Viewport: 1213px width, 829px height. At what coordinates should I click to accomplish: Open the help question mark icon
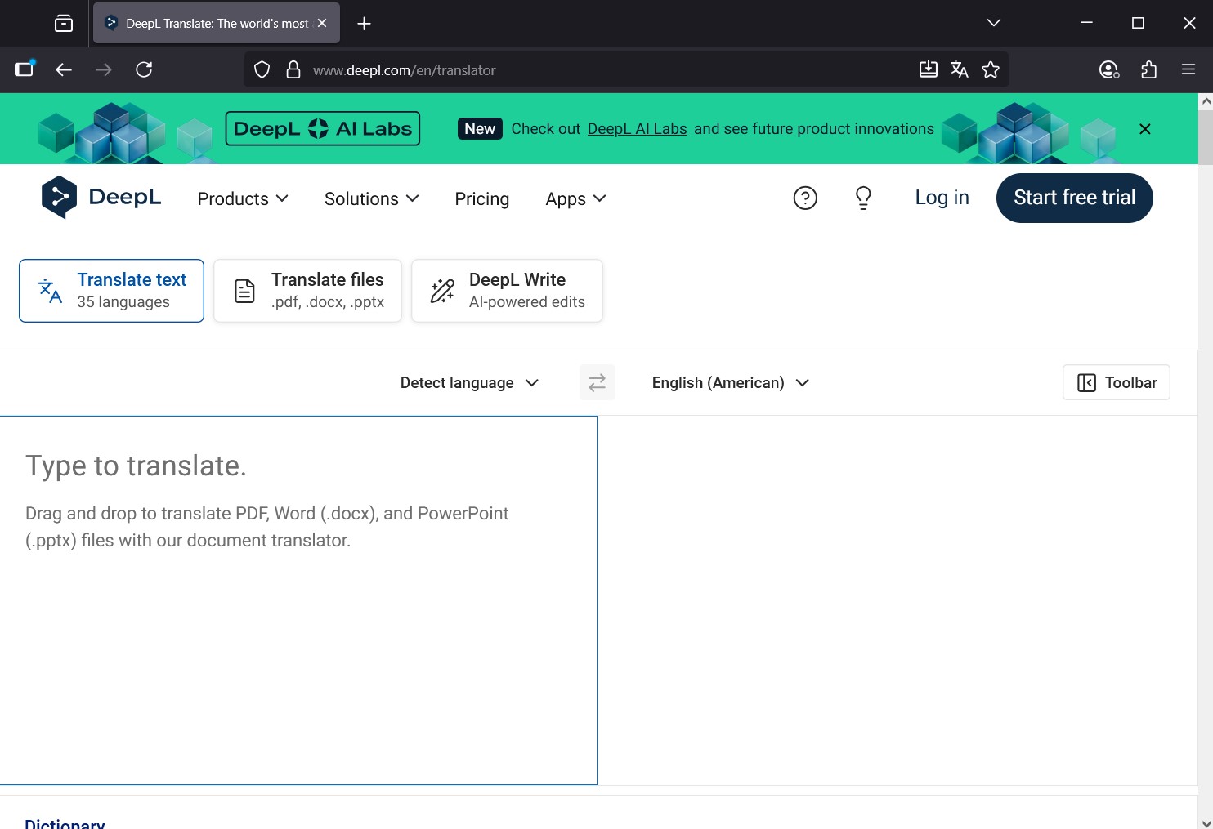804,198
